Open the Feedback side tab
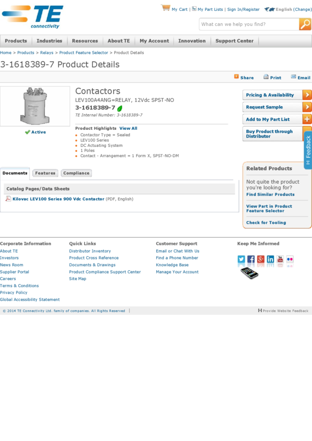This screenshot has height=441, width=312. click(308, 150)
